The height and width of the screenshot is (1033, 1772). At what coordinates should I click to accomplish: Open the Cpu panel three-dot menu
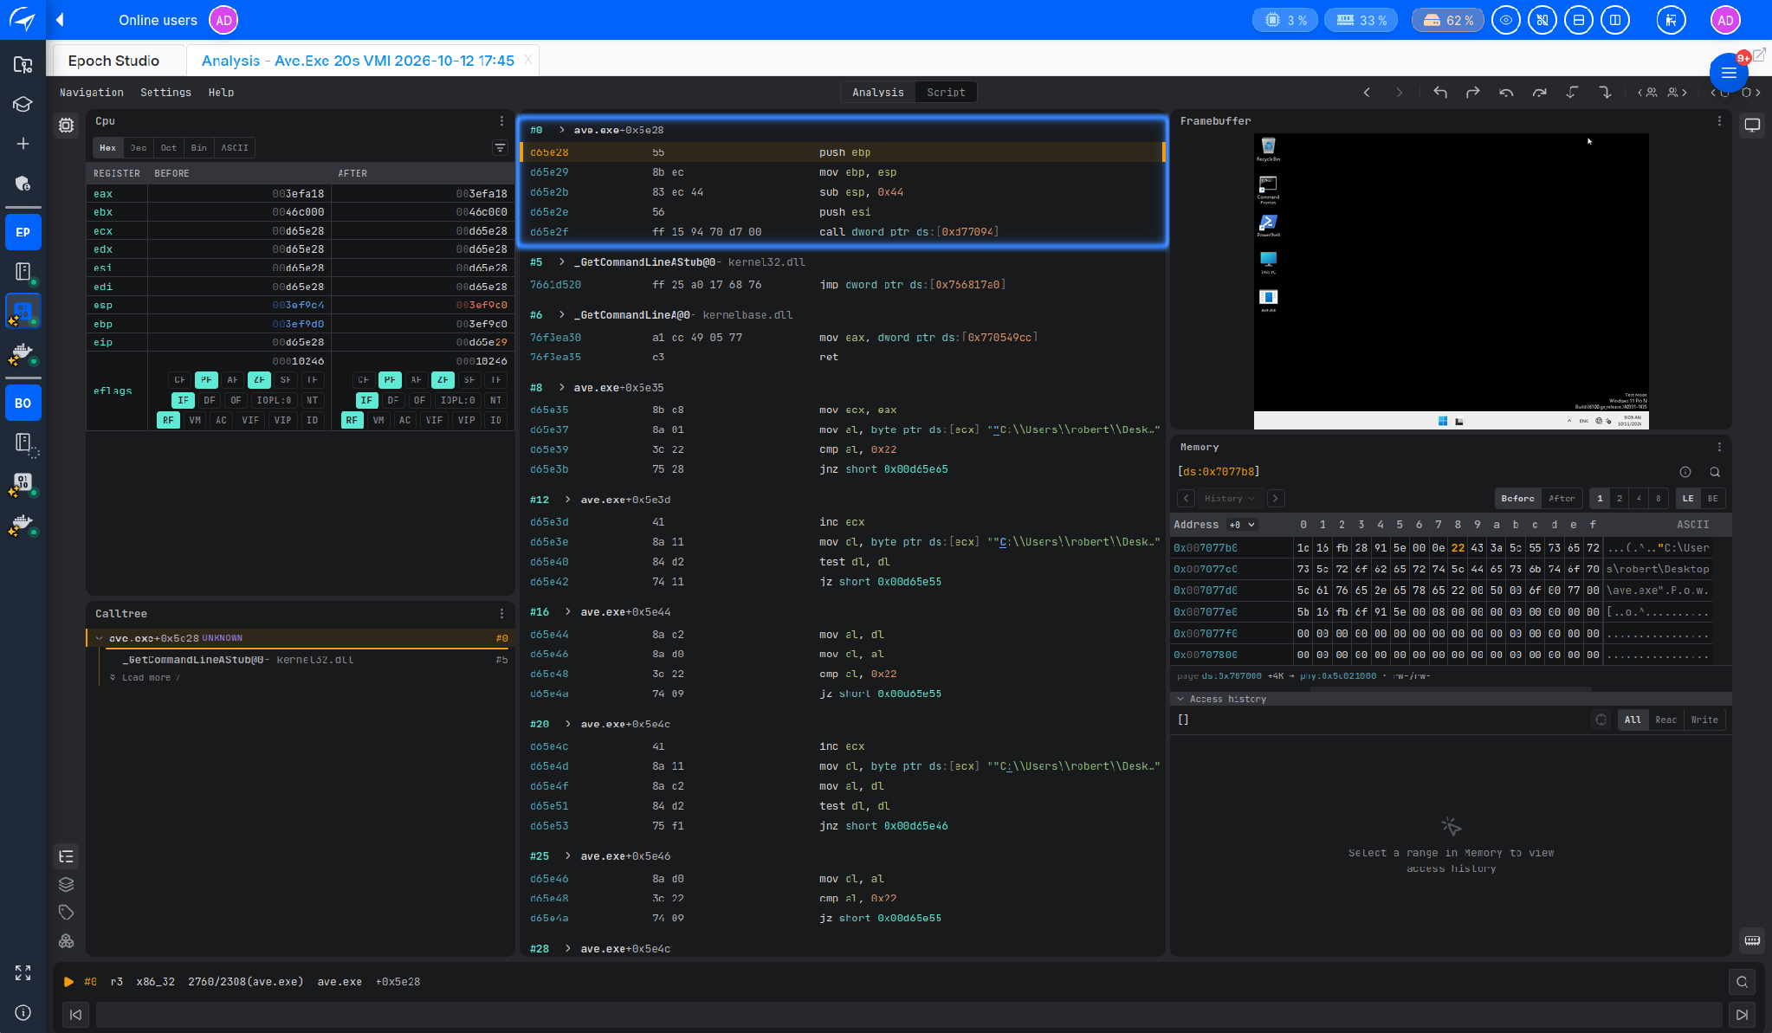pos(501,121)
